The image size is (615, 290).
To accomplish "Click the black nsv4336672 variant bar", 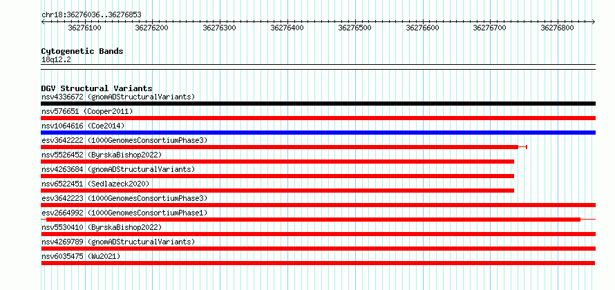I will click(318, 104).
